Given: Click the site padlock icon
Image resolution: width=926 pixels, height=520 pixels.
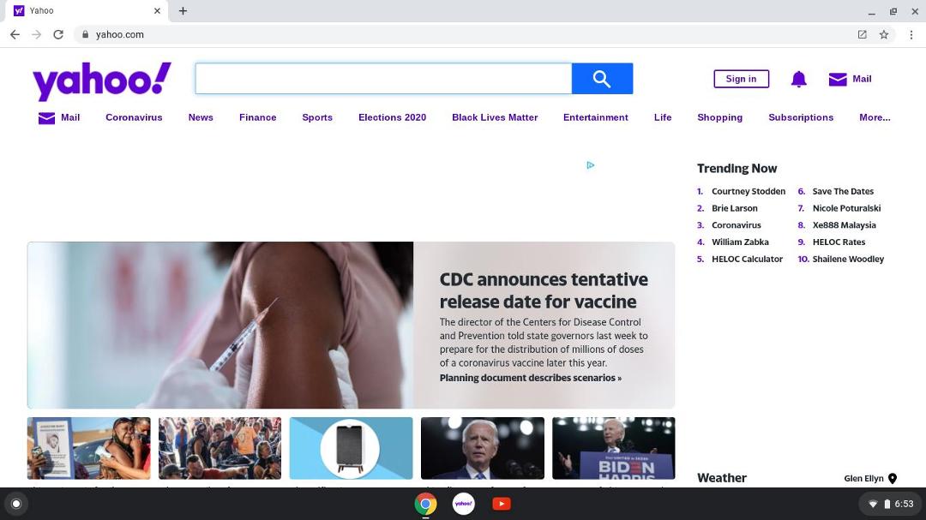Looking at the screenshot, I should pos(85,34).
